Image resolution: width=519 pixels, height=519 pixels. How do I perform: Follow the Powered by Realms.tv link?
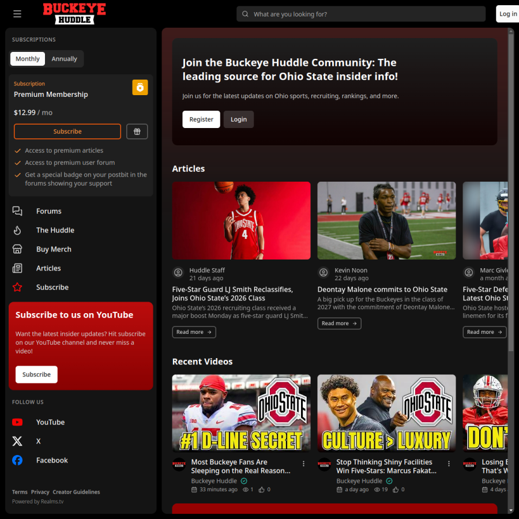pyautogui.click(x=37, y=502)
